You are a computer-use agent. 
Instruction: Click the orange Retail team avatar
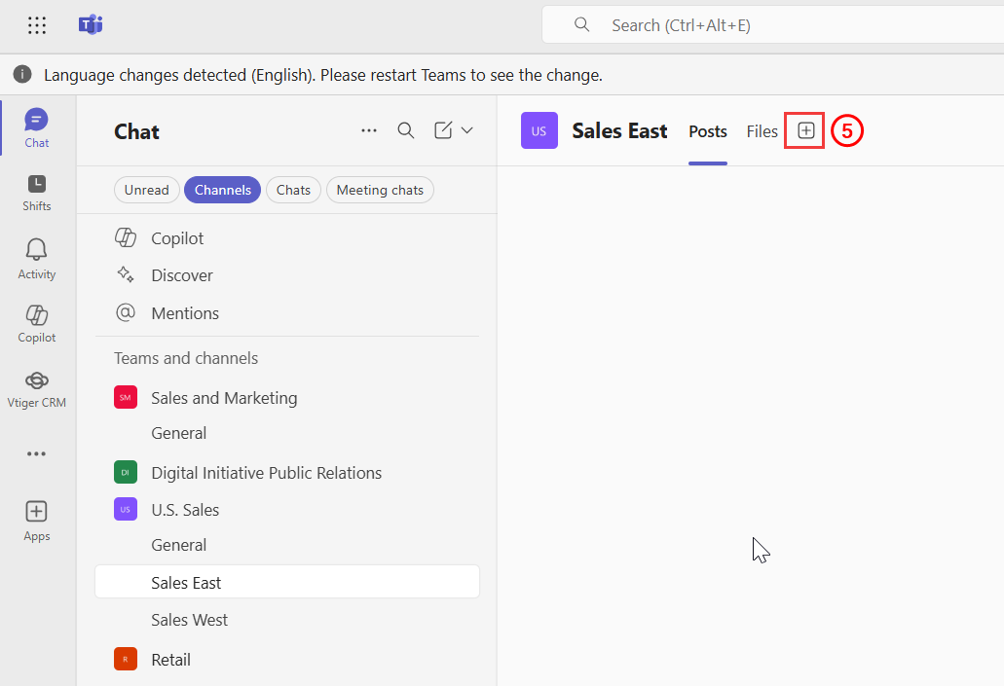(126, 659)
